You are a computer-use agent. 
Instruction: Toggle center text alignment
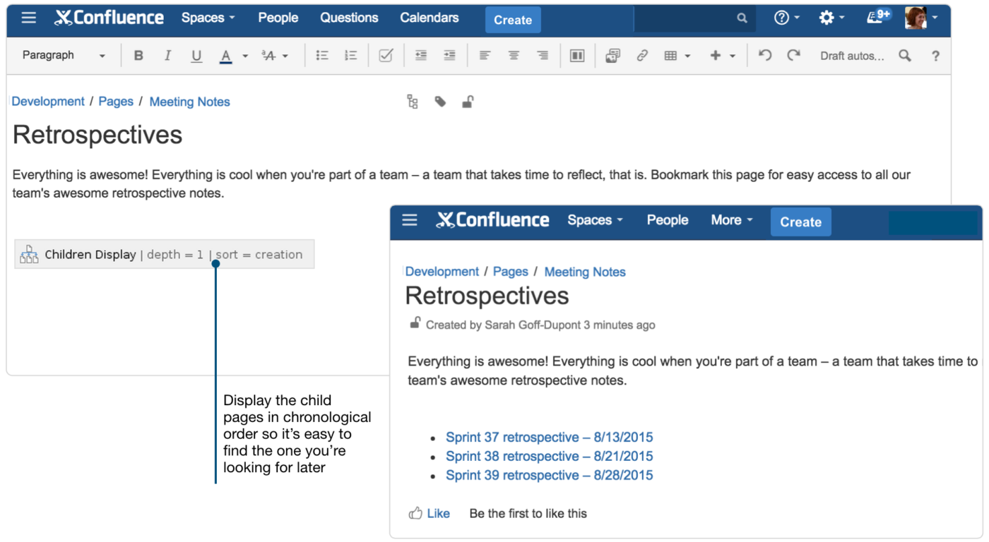point(514,55)
